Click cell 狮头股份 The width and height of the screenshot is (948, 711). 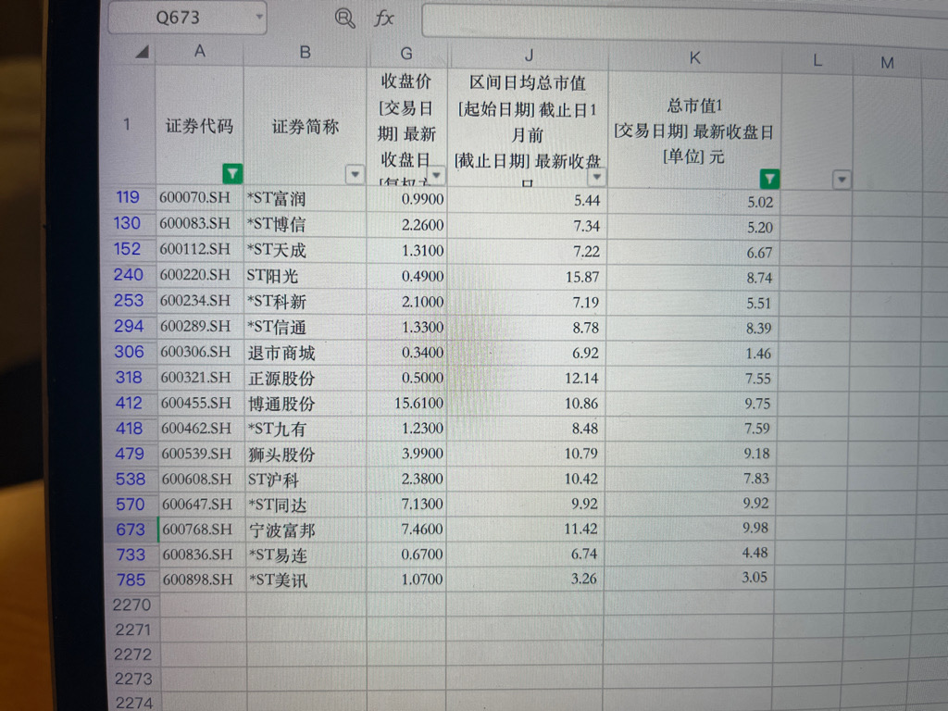(306, 454)
